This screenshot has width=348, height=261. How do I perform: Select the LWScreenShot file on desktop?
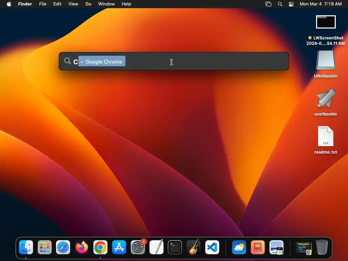pos(326,30)
